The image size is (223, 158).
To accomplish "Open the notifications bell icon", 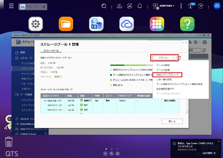I will point(140,6).
